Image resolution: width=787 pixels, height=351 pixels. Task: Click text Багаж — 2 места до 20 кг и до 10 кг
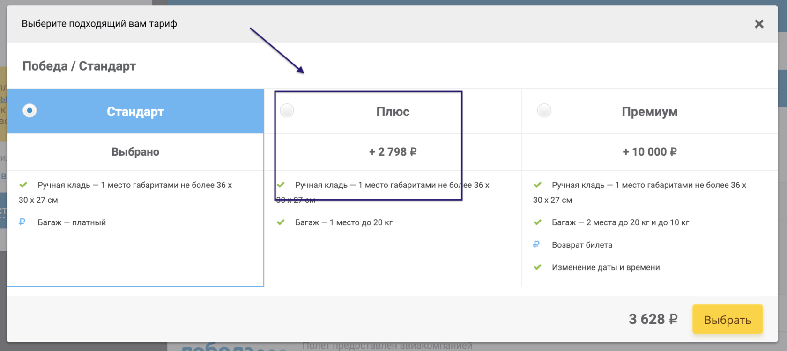pyautogui.click(x=620, y=222)
